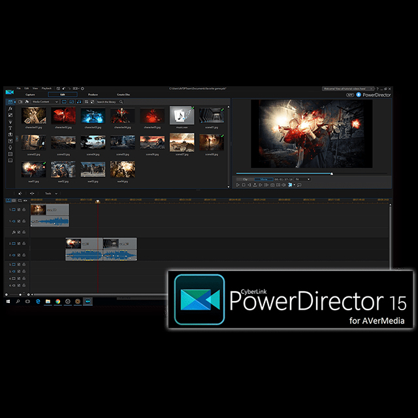Click the 3D mode icon
This screenshot has width=418, height=418.
pyautogui.click(x=290, y=185)
